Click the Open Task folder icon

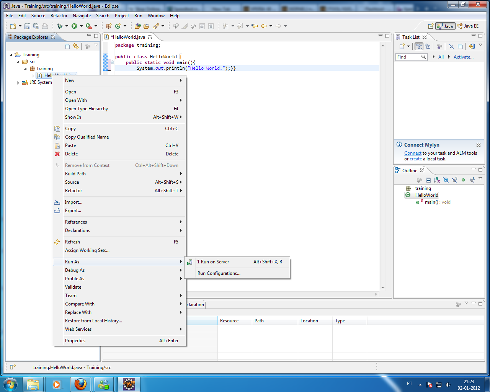pos(146,26)
